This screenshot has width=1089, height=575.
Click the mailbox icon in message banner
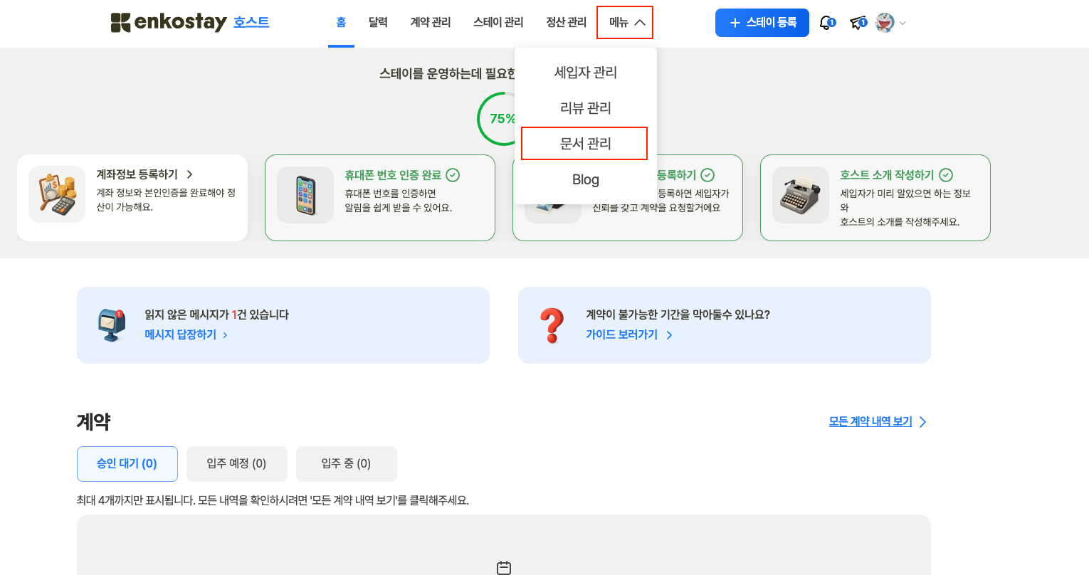111,325
